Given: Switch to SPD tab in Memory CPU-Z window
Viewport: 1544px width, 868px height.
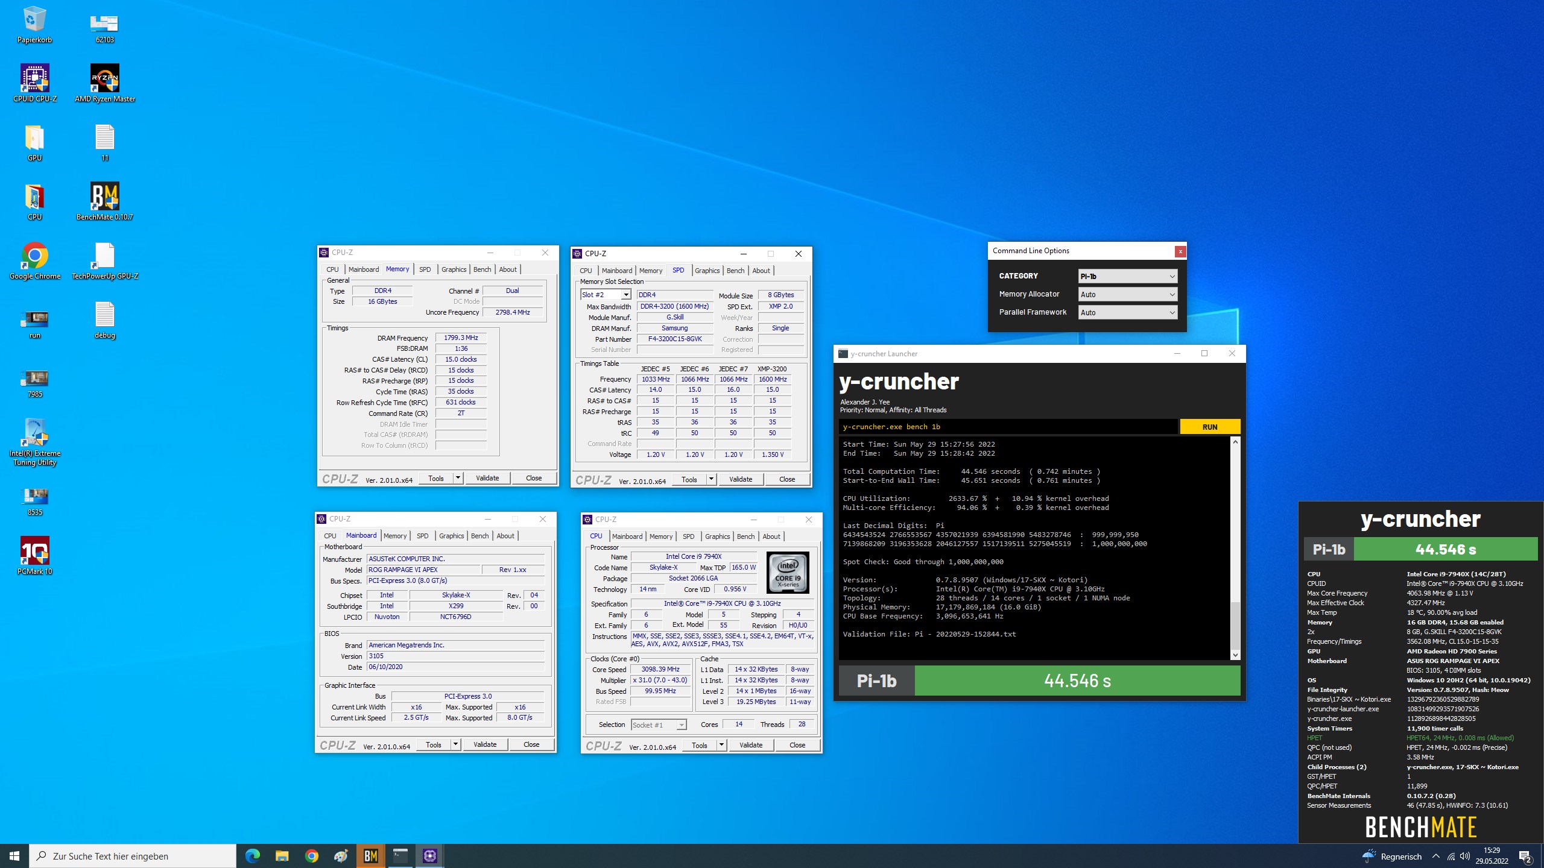Looking at the screenshot, I should pyautogui.click(x=425, y=269).
